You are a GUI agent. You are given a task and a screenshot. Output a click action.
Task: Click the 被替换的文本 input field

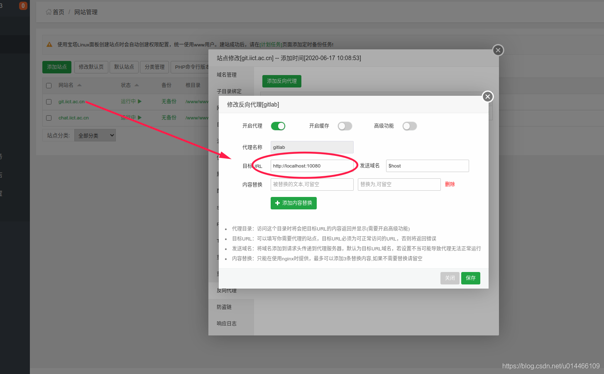pyautogui.click(x=312, y=185)
